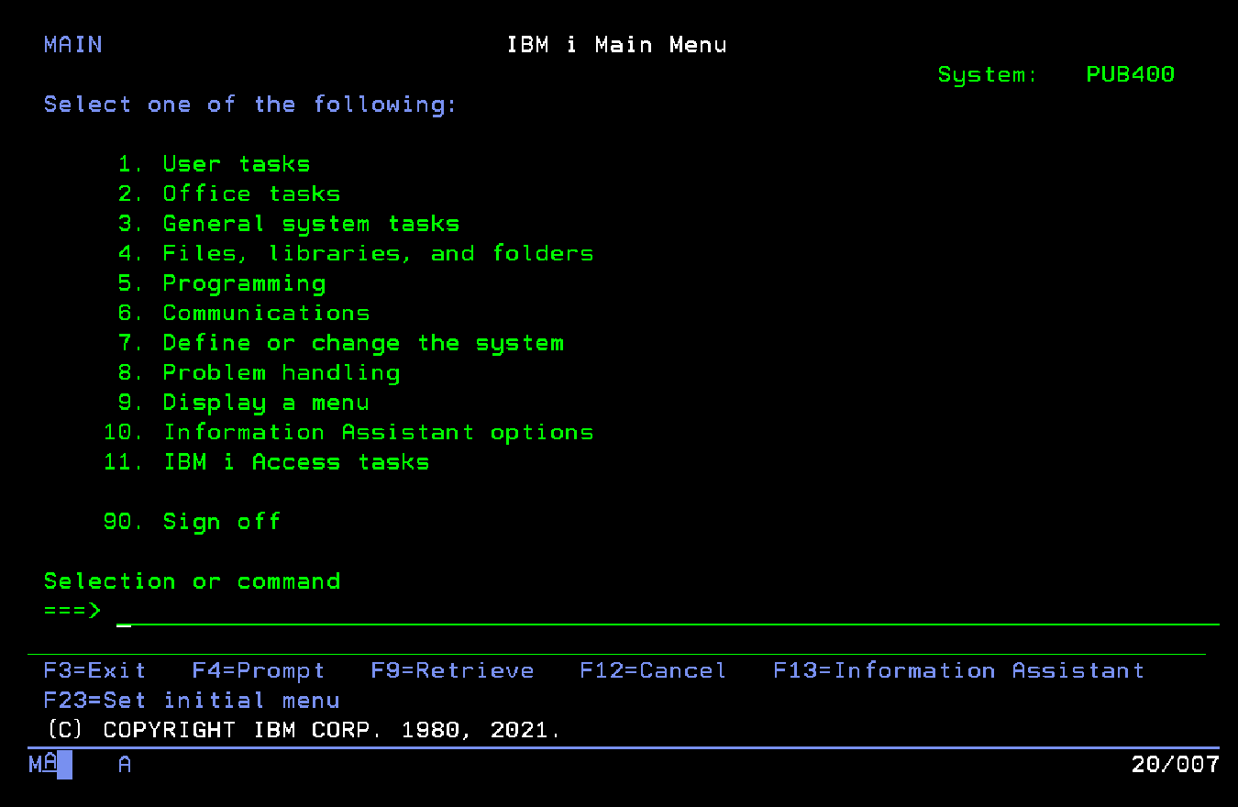The image size is (1238, 807).
Task: Open F13=Information Assistant
Action: (958, 671)
